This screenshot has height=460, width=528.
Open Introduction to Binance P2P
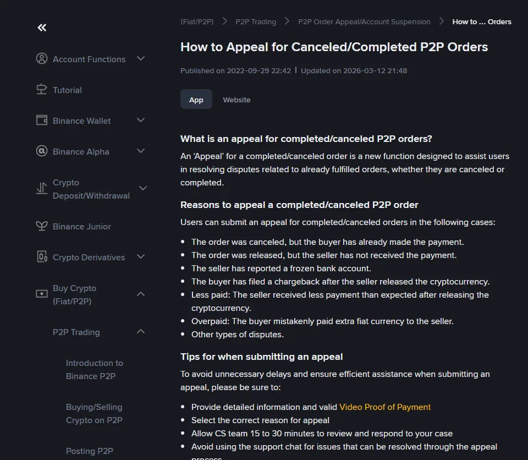tap(95, 370)
